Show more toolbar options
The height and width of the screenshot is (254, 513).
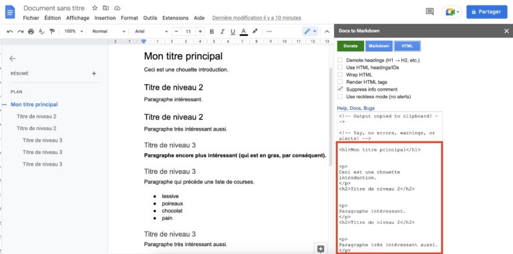(x=269, y=31)
